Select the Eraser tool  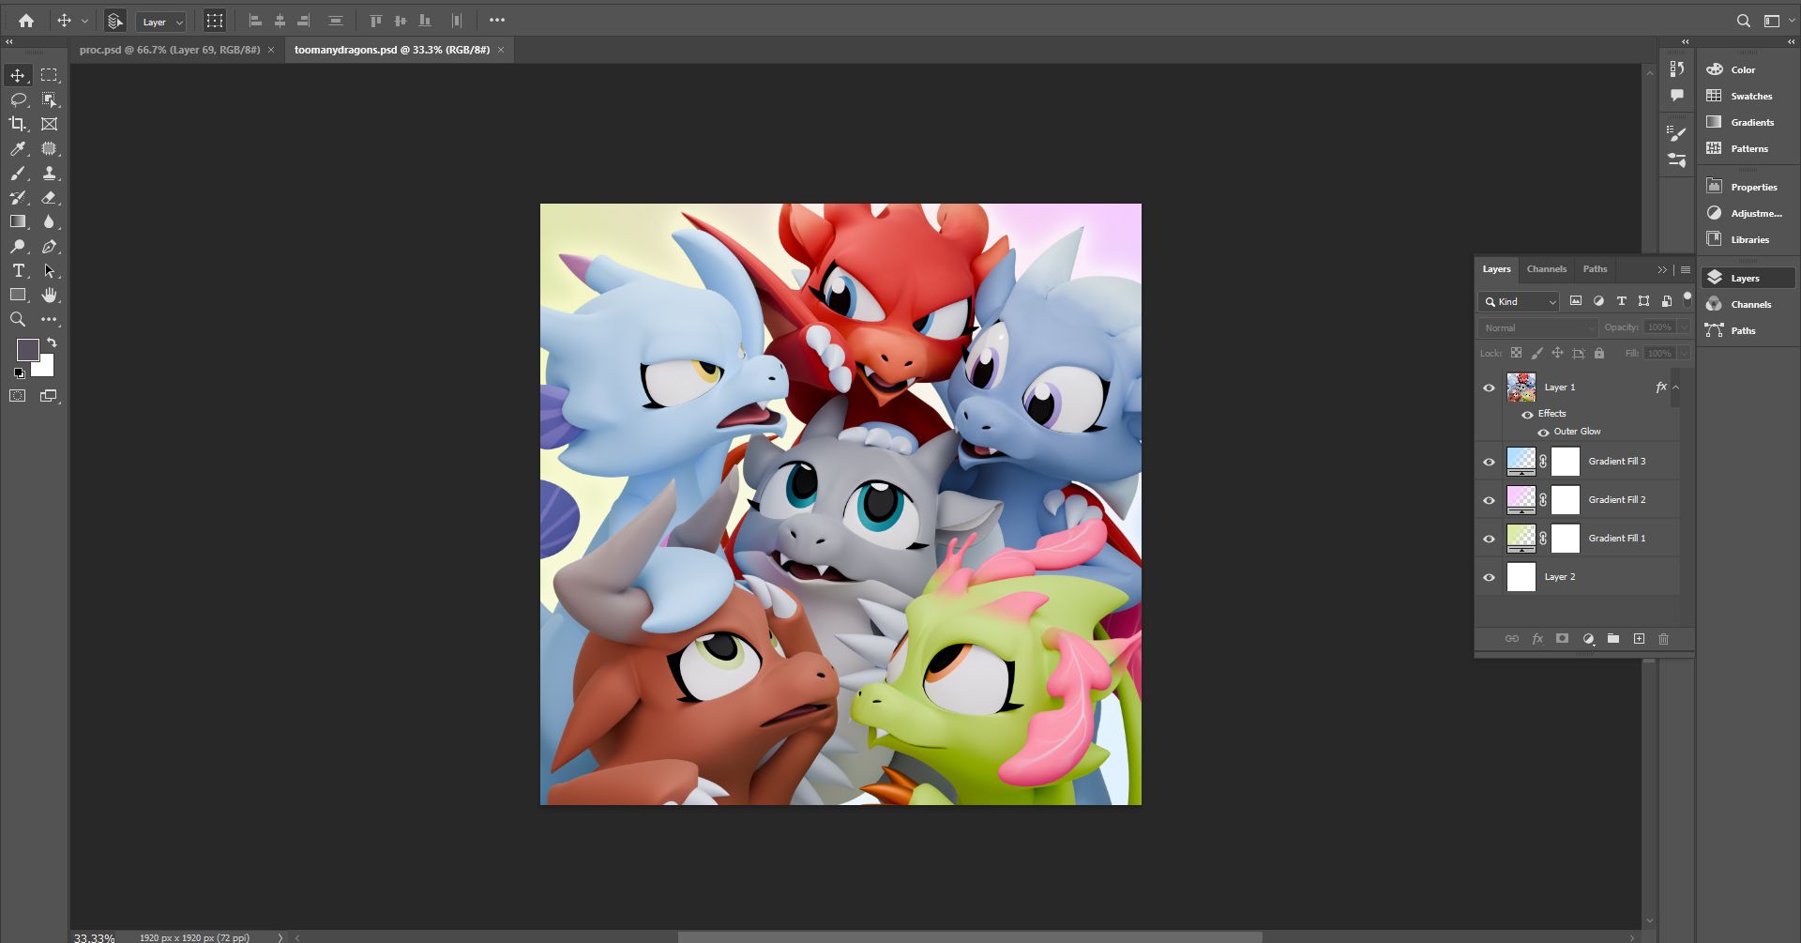point(49,198)
